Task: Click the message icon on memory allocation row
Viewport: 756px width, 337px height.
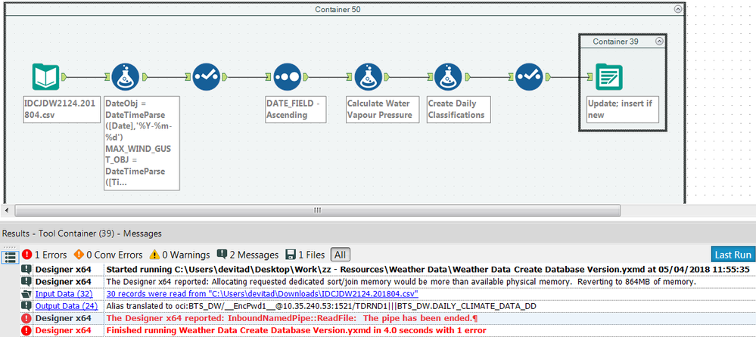Action: (26, 281)
